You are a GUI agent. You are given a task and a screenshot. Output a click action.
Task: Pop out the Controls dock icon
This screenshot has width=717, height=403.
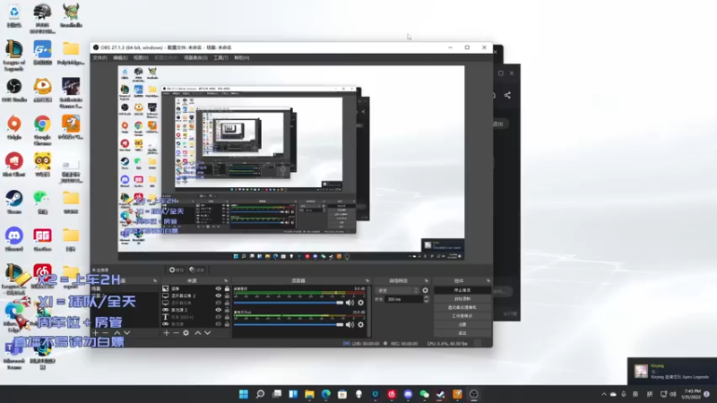(x=488, y=280)
